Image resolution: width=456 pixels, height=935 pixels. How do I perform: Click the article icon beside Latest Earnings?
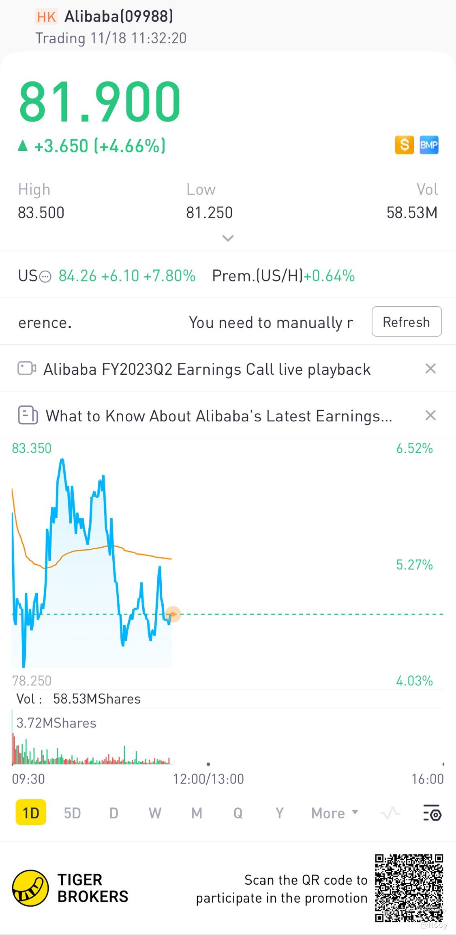(x=28, y=415)
